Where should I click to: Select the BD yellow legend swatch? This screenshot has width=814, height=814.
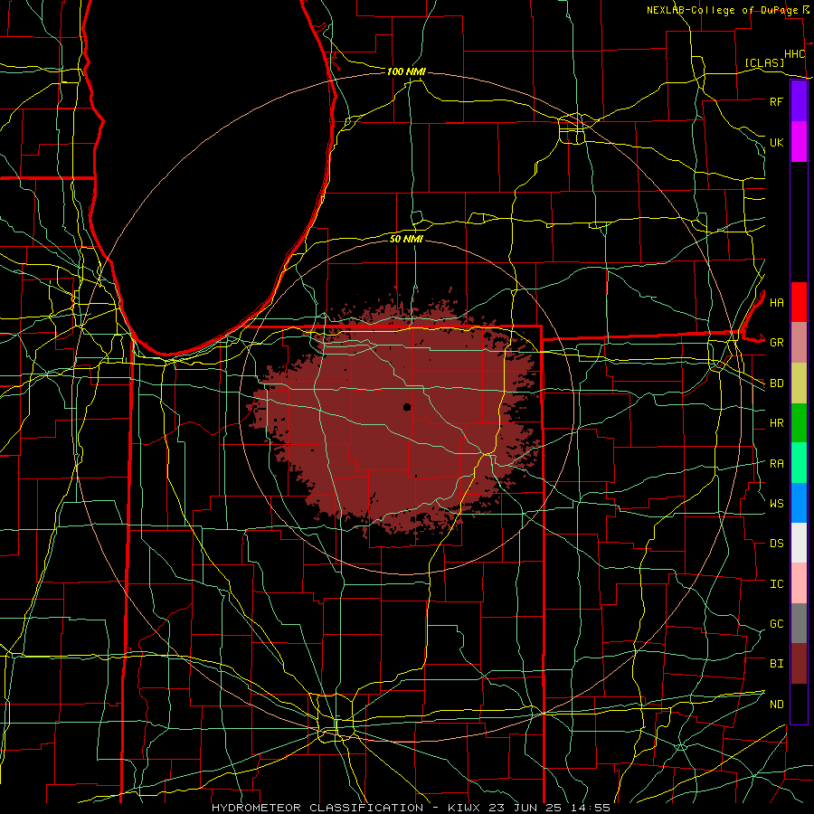[799, 383]
